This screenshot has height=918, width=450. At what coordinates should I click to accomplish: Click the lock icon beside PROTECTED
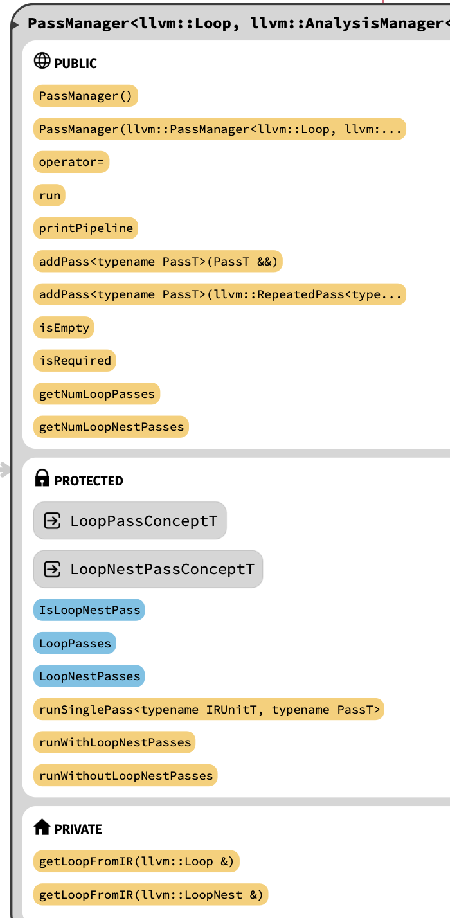tap(42, 478)
